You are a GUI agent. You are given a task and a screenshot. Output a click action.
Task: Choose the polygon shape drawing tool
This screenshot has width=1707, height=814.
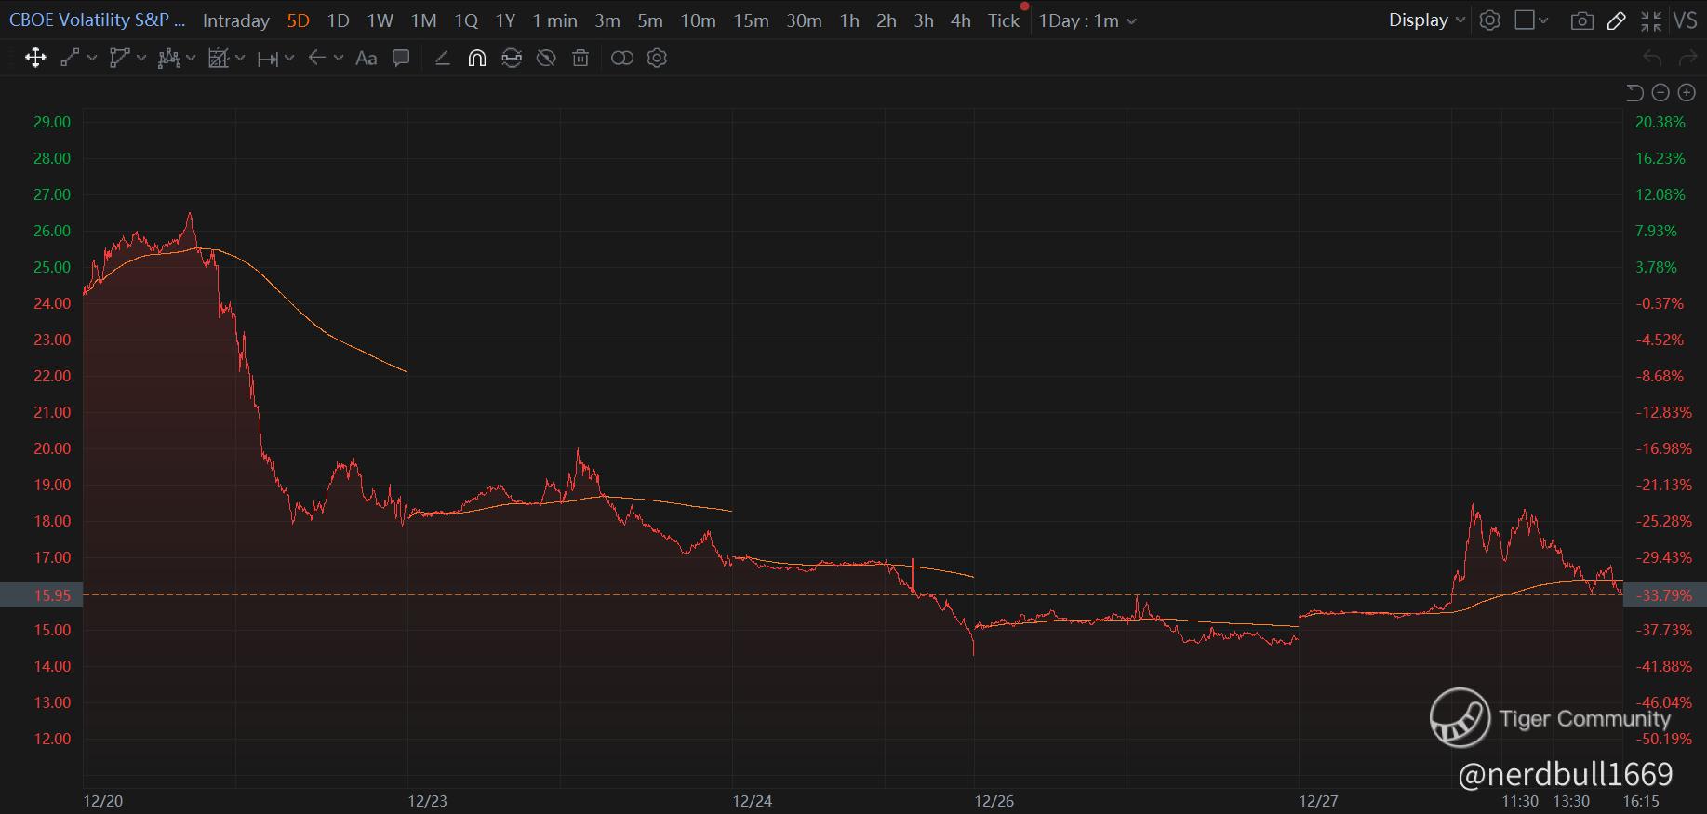pos(119,58)
